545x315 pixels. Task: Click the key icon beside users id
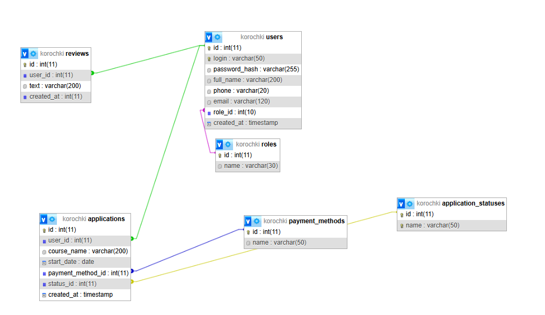click(209, 48)
